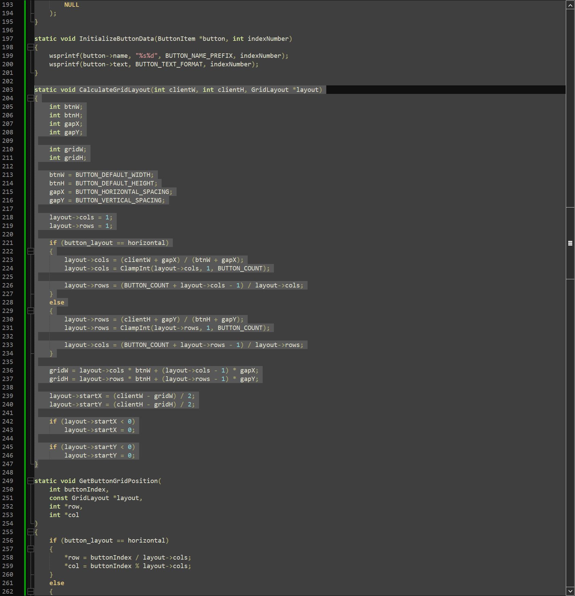Click 'int buttonIndex,' parameter on line 250

click(x=79, y=490)
